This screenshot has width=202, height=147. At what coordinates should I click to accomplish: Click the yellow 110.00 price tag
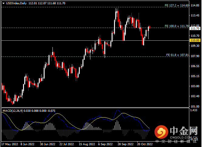[195, 40]
